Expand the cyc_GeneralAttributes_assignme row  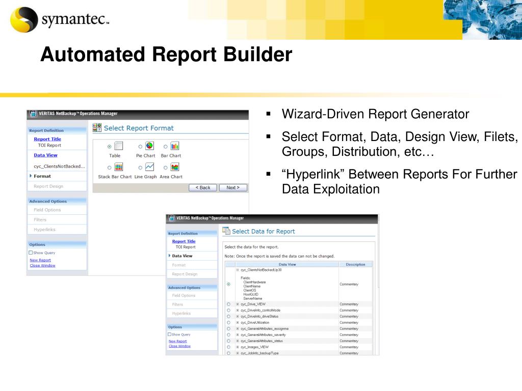pos(238,328)
